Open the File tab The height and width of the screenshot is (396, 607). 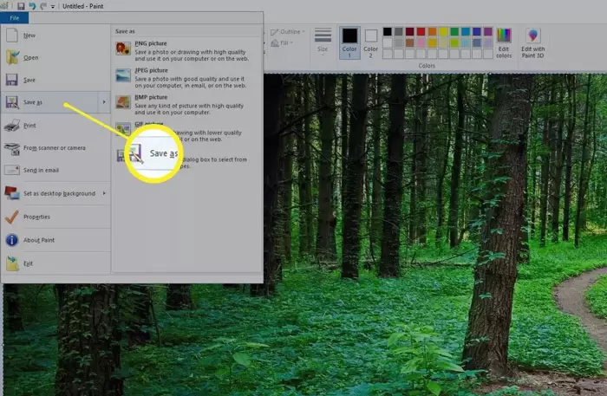click(x=15, y=18)
